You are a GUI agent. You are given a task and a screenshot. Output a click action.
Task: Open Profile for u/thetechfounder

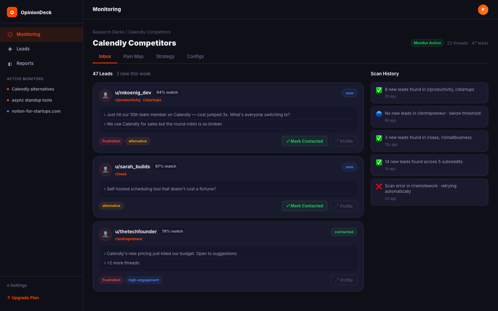[343, 280]
